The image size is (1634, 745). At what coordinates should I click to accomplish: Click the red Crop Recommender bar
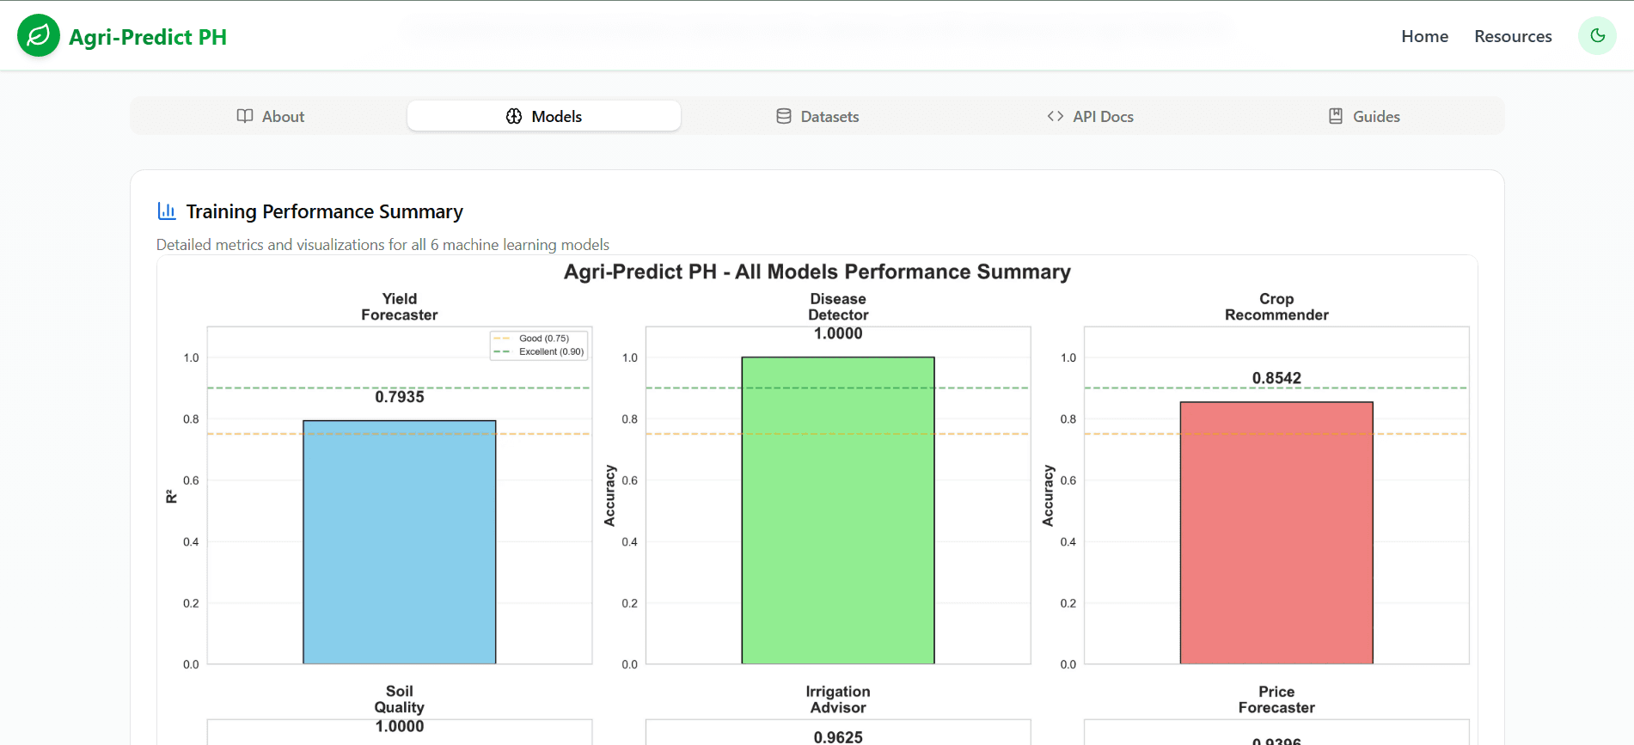pyautogui.click(x=1276, y=533)
